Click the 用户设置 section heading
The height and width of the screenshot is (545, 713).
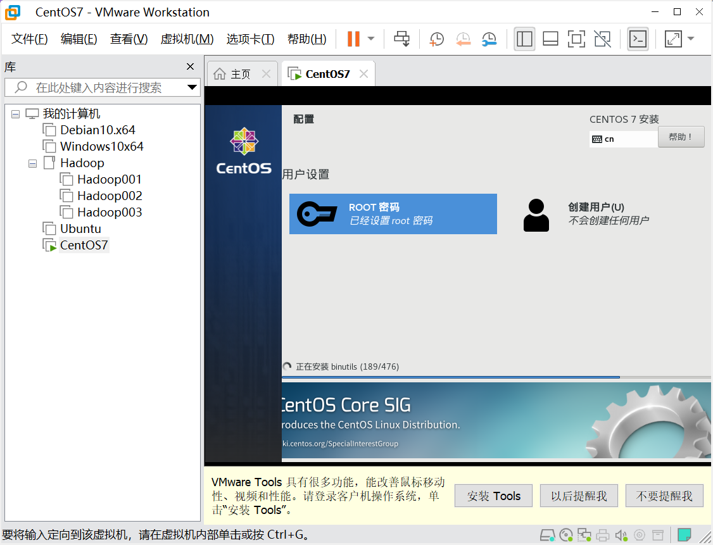pyautogui.click(x=306, y=175)
